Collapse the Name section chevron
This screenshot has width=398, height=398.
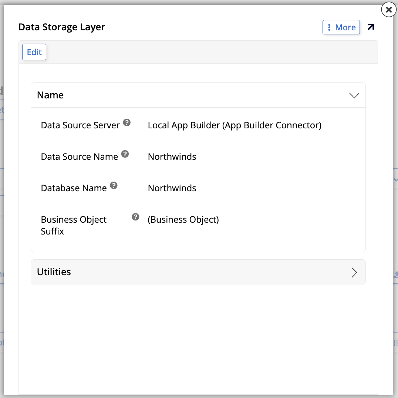click(x=354, y=95)
